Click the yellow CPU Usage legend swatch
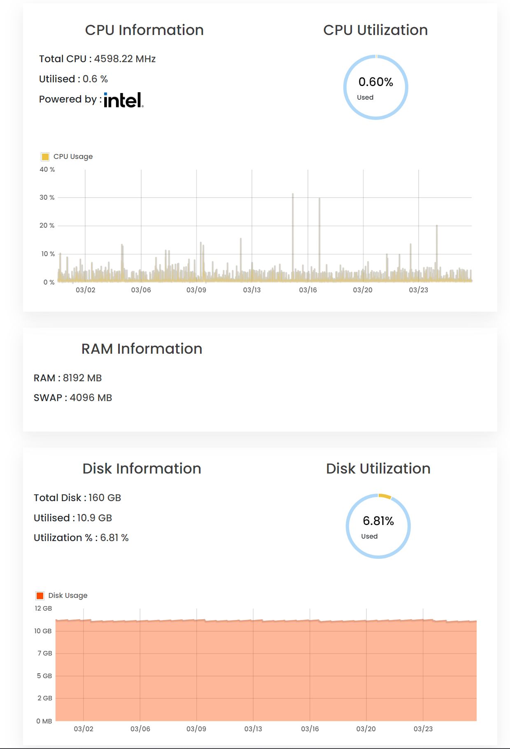Screen dimensions: 510x749 click(45, 156)
